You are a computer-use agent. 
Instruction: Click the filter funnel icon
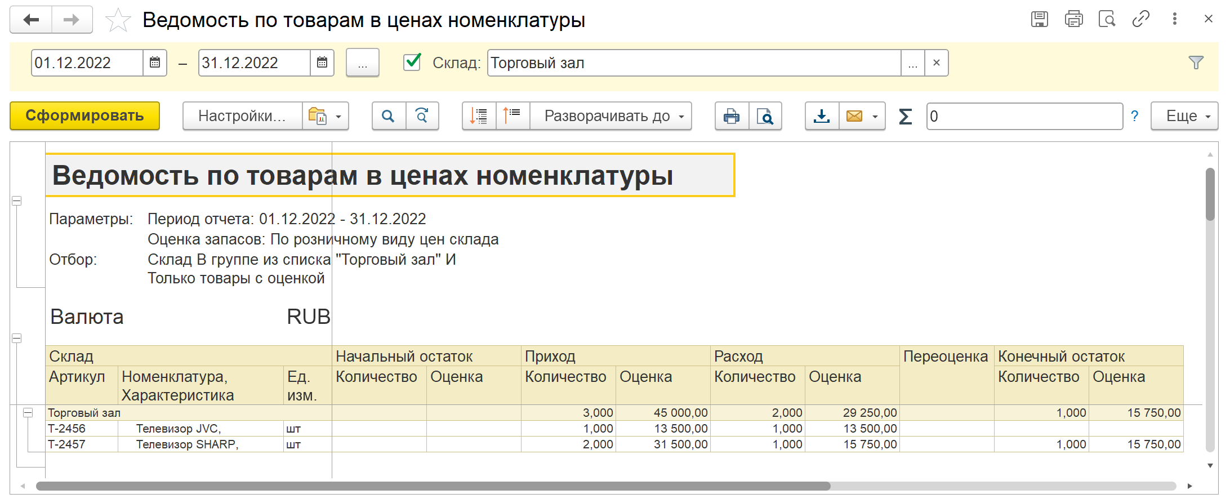pos(1196,63)
